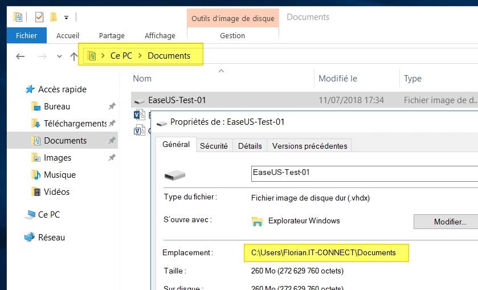
Task: Expand the recent locations dropdown arrow
Action: [x=59, y=56]
